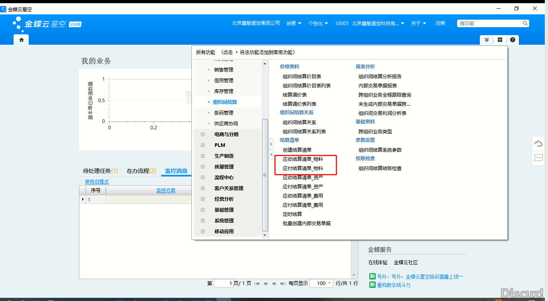Select 供应商协同 in function tree
Viewport: 548px width, 301px height.
pos(226,124)
